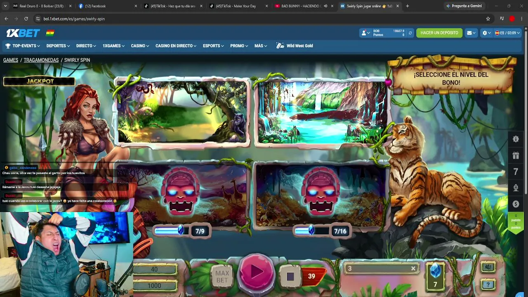Mute the BAD BUNNY tab audio
The image size is (528, 297).
point(325,6)
